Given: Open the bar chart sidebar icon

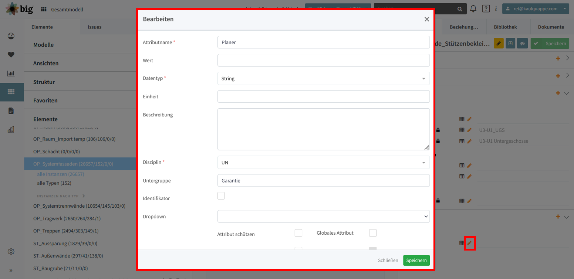Looking at the screenshot, I should click(x=11, y=73).
